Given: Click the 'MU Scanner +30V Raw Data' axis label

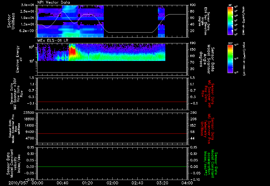Looking at the screenshot, I should [16, 94].
